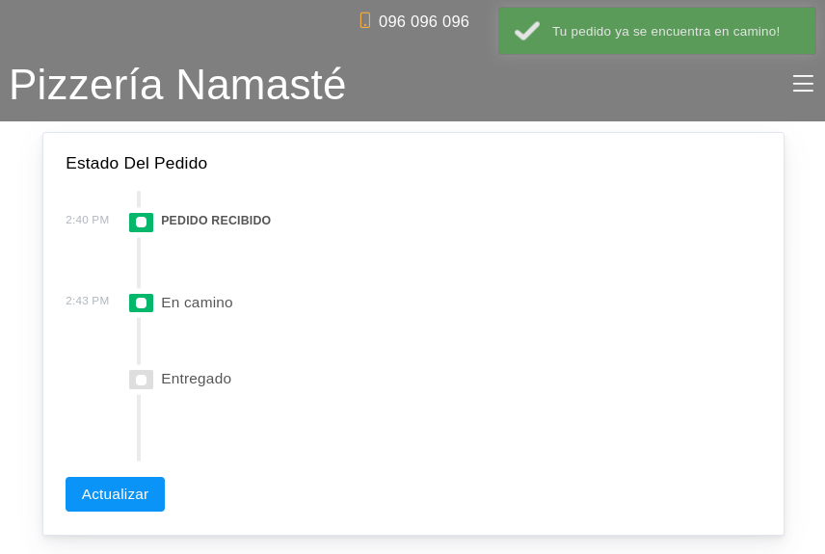Select the Entregado step label
The height and width of the screenshot is (554, 825).
pos(196,379)
